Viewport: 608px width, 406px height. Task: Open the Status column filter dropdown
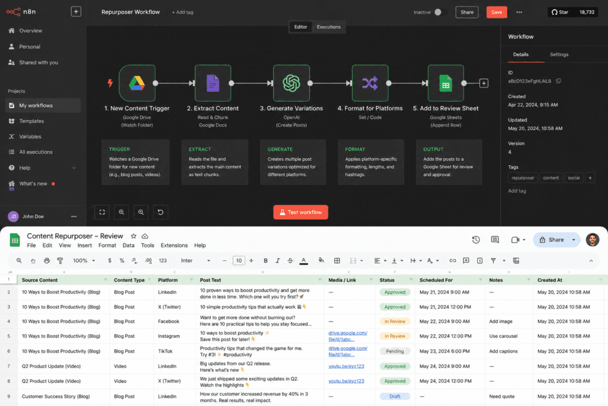point(411,280)
